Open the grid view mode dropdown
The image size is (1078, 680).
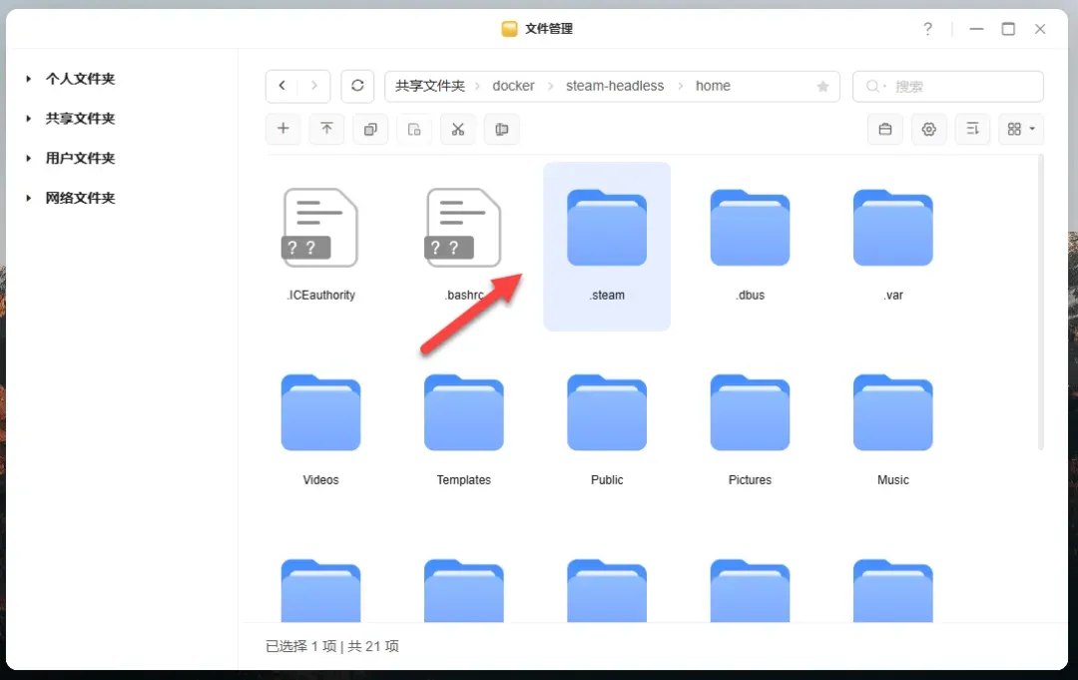pos(1020,129)
